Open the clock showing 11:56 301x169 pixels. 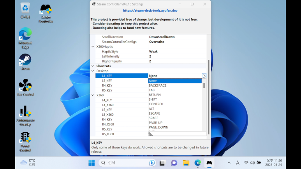[x=274, y=162]
